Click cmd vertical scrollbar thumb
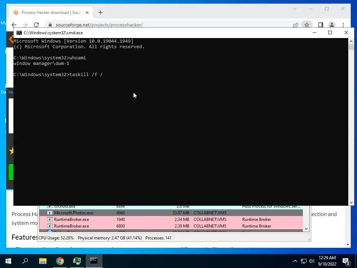 pyautogui.click(x=351, y=47)
